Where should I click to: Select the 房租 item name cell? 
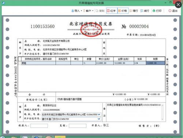coord(38,63)
